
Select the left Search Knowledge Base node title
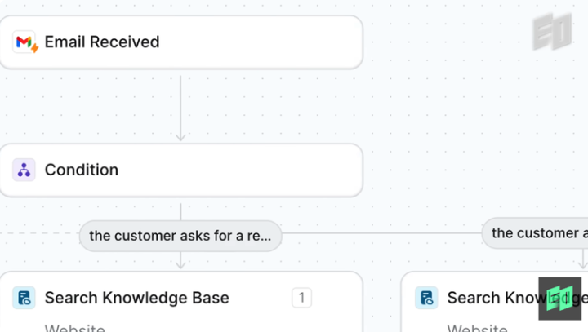[x=136, y=298]
